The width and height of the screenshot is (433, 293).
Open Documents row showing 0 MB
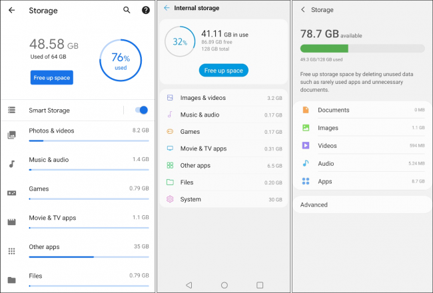pyautogui.click(x=362, y=110)
